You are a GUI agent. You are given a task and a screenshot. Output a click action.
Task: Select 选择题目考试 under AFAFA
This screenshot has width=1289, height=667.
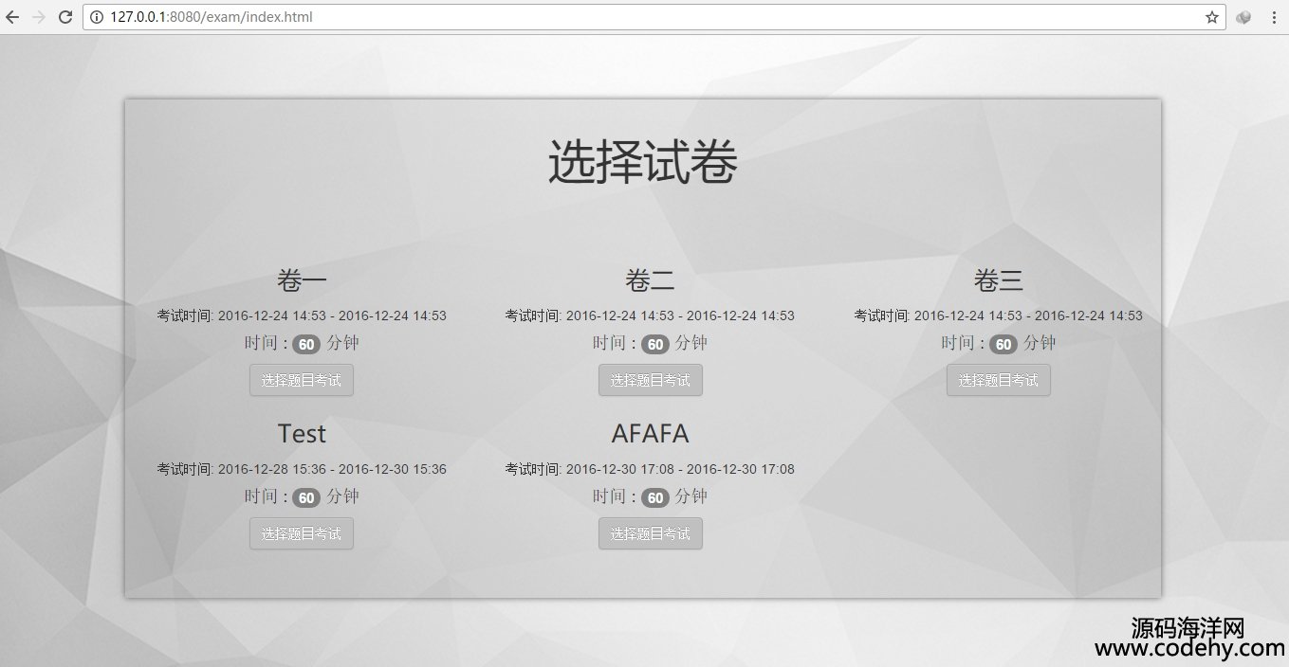[650, 533]
